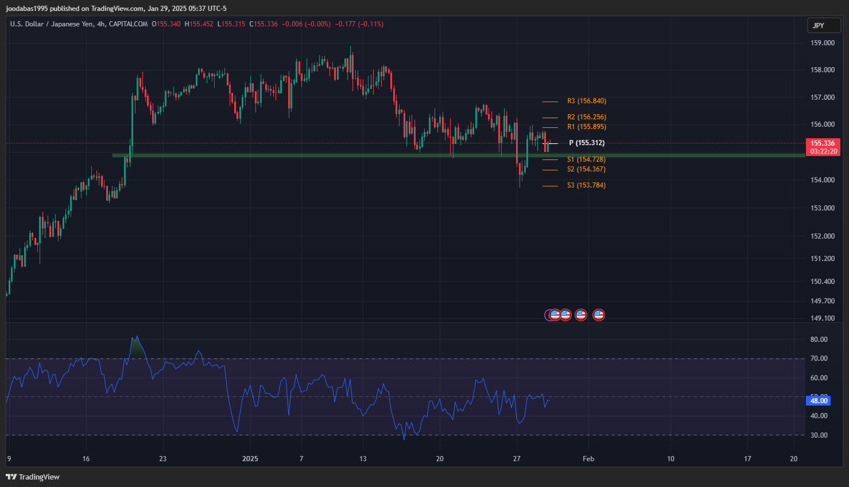Click the JPY currency button on the price scale
849x487 pixels.
[x=824, y=25]
